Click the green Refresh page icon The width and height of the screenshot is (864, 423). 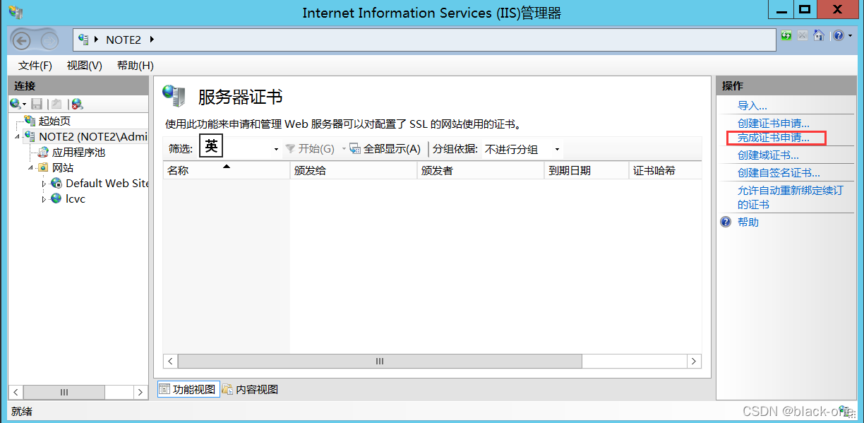[x=786, y=35]
